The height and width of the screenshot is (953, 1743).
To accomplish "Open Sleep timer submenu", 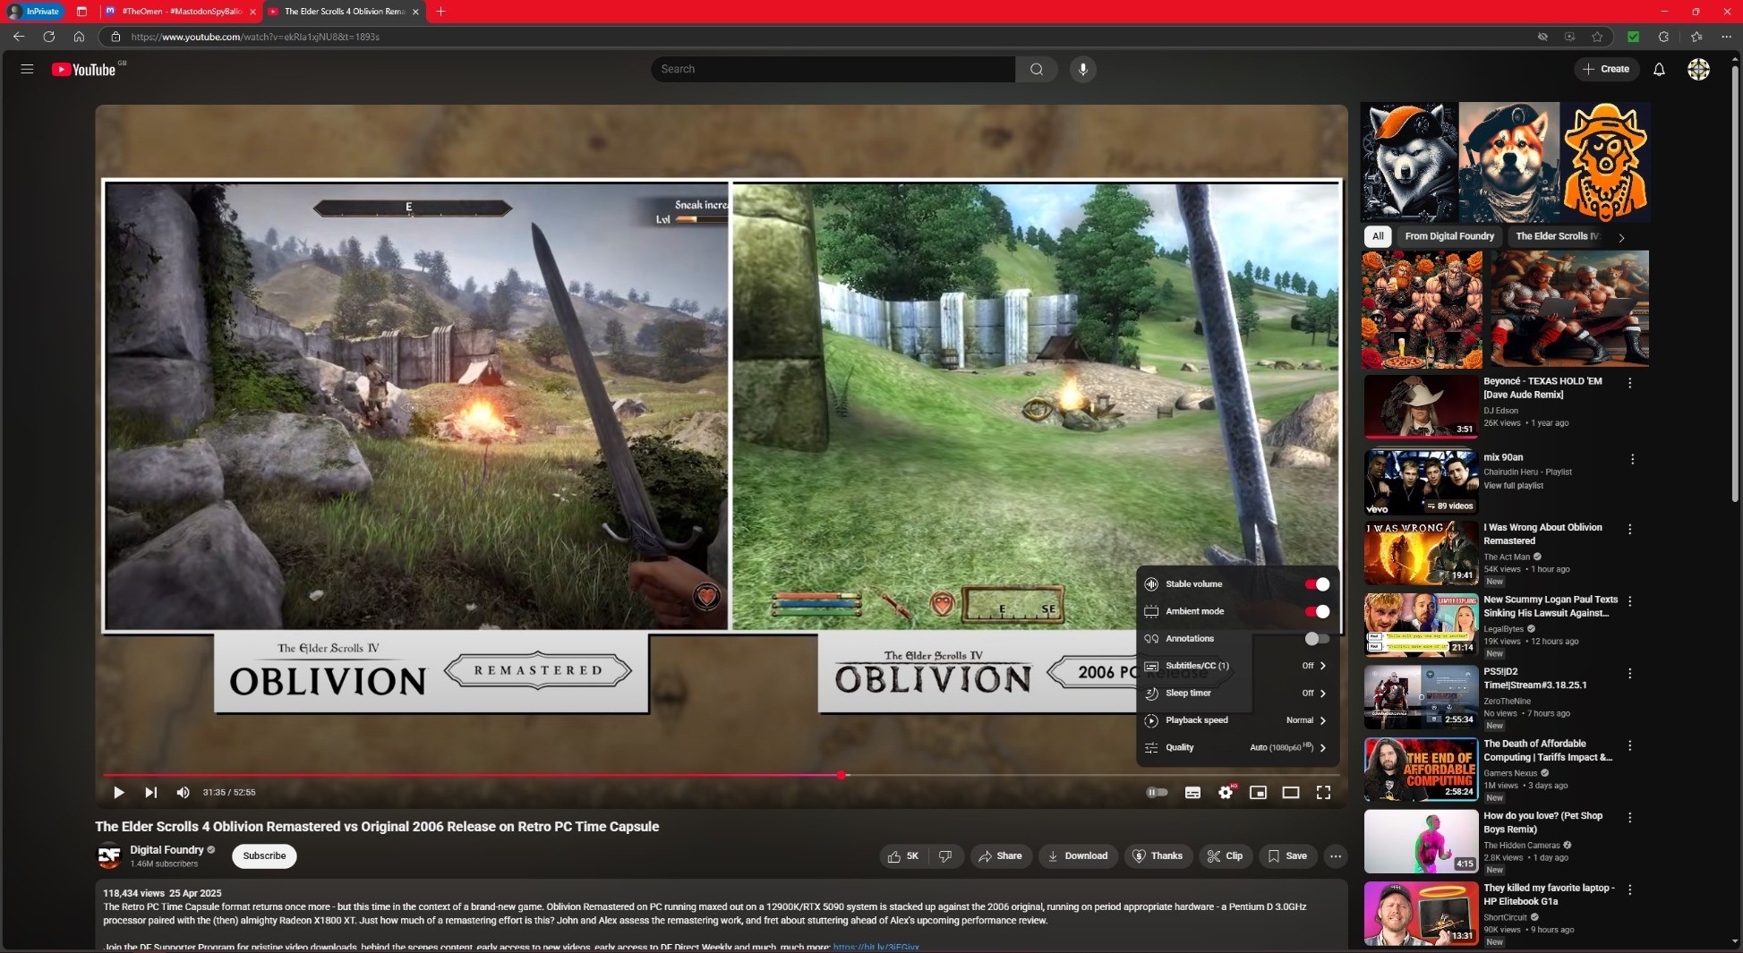I will [1237, 693].
